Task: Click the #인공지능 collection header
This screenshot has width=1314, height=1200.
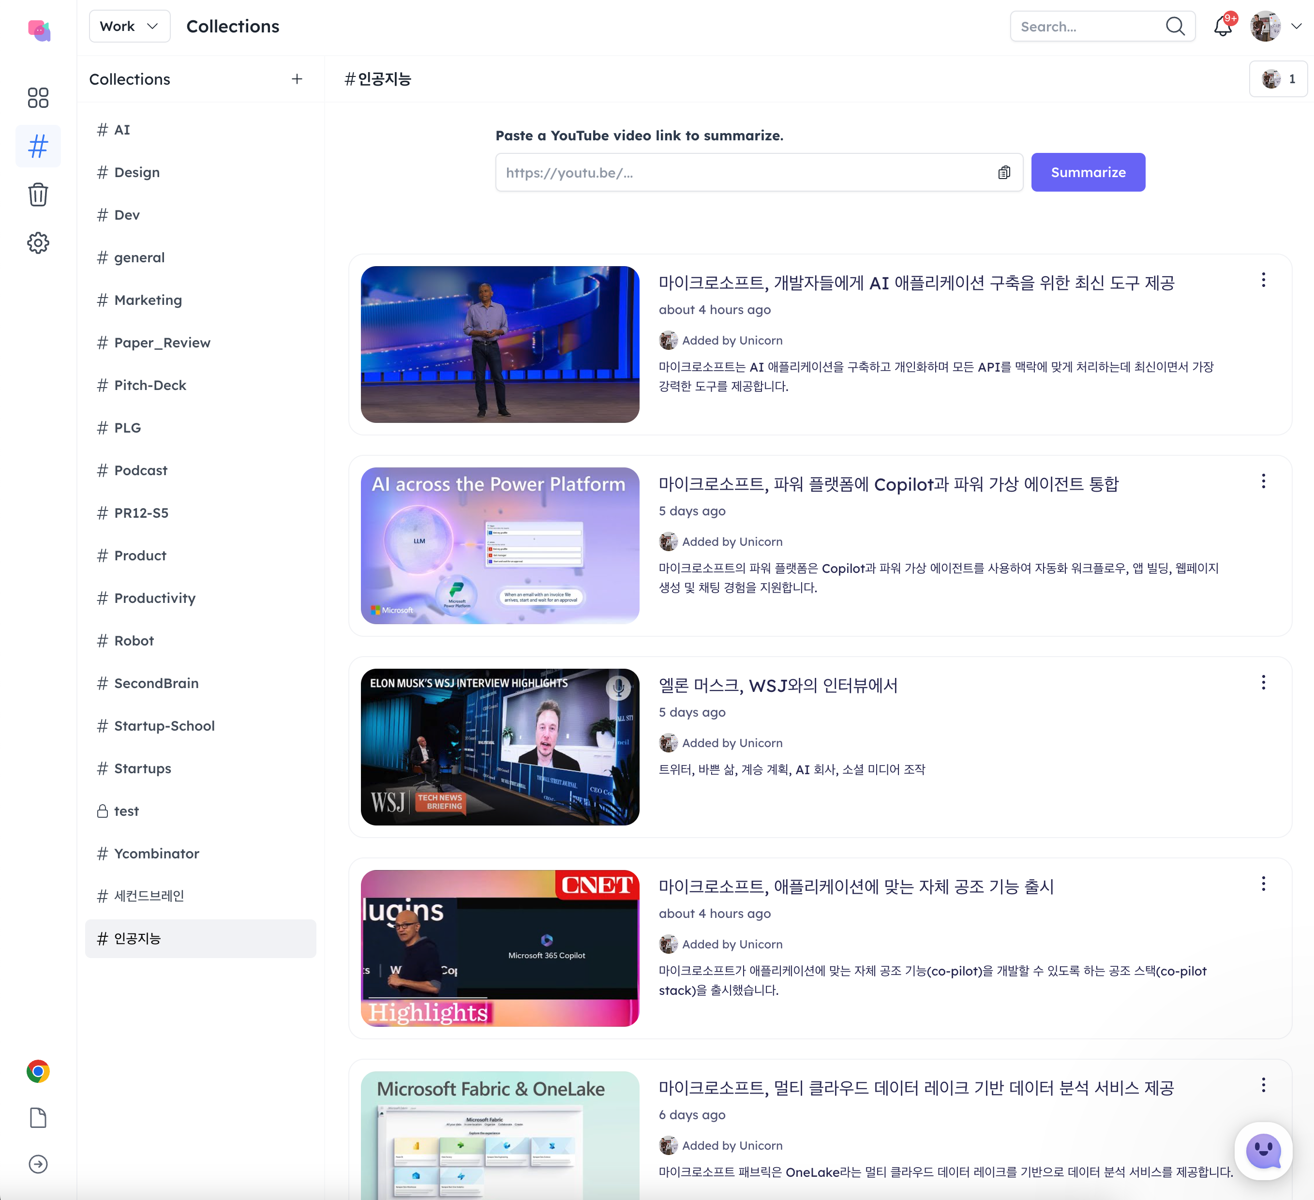Action: coord(378,79)
